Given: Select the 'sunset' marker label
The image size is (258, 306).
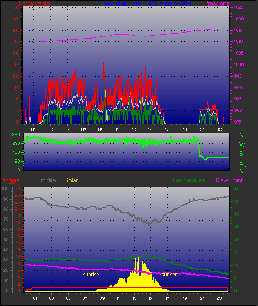Looking at the screenshot, I should pos(169,275).
